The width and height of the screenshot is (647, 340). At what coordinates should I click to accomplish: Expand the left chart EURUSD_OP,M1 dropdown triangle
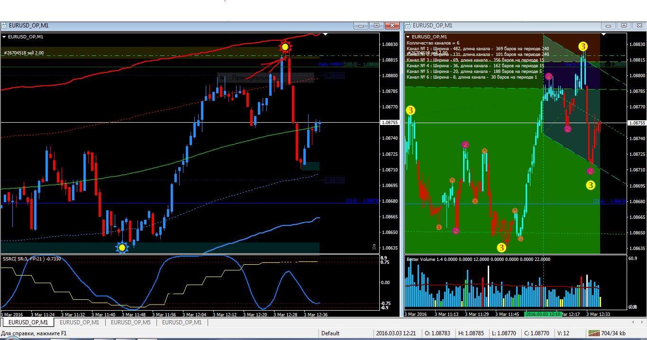coord(4,36)
